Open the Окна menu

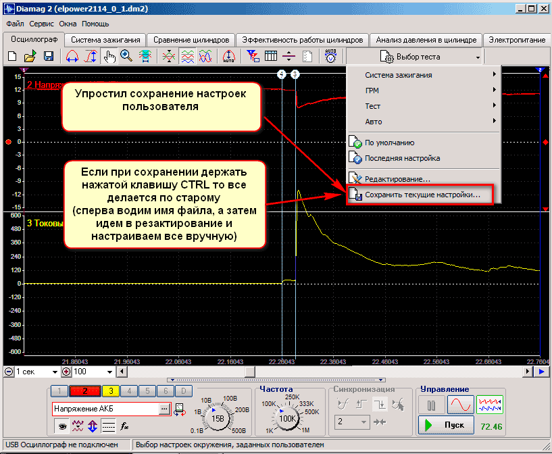coord(68,24)
